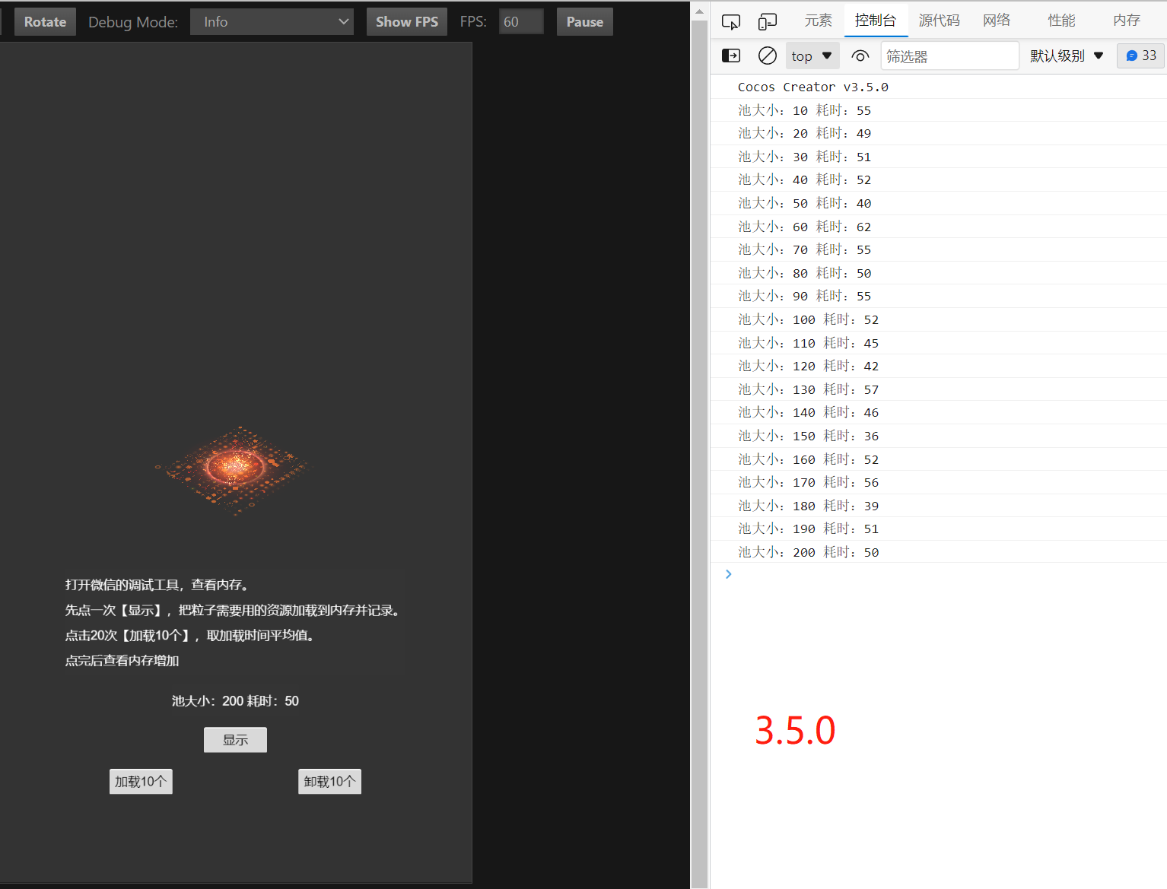The width and height of the screenshot is (1167, 889).
Task: Select the inspect element icon
Action: 730,21
